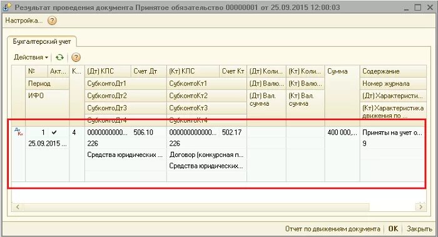Click the Акт... column header
The height and width of the screenshot is (237, 438).
58,71
